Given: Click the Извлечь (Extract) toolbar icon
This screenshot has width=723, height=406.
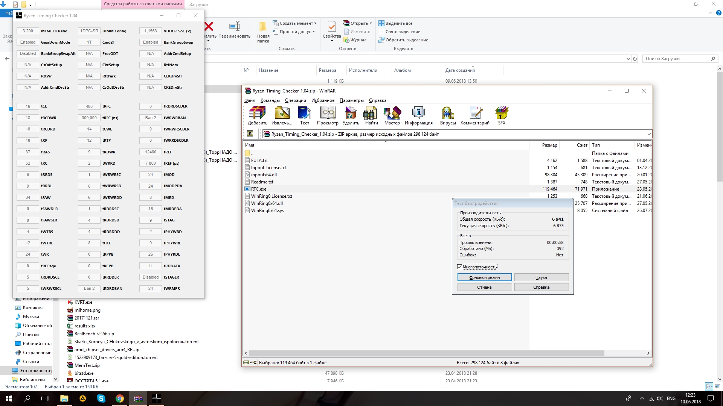Looking at the screenshot, I should tap(282, 115).
